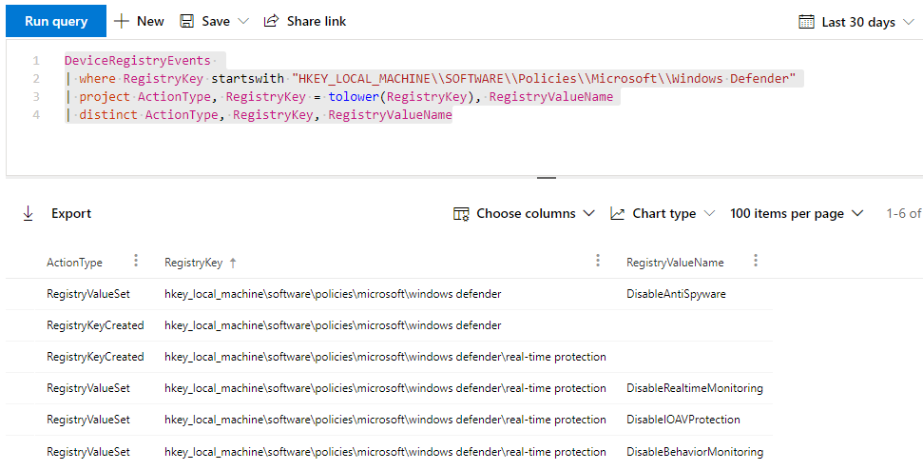Viewport: 923px width, 470px height.
Task: Open the Chart type dropdown
Action: pos(663,213)
